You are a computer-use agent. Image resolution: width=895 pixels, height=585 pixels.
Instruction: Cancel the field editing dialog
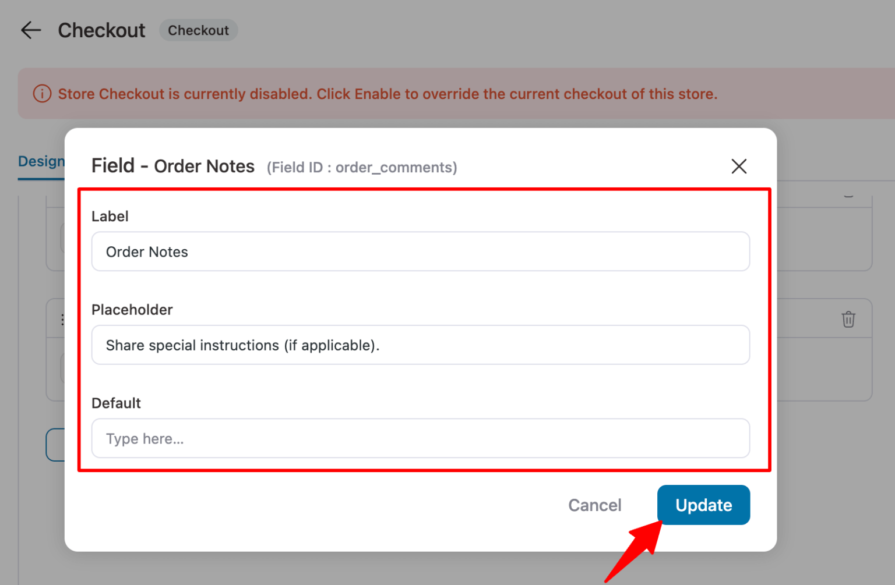[594, 505]
